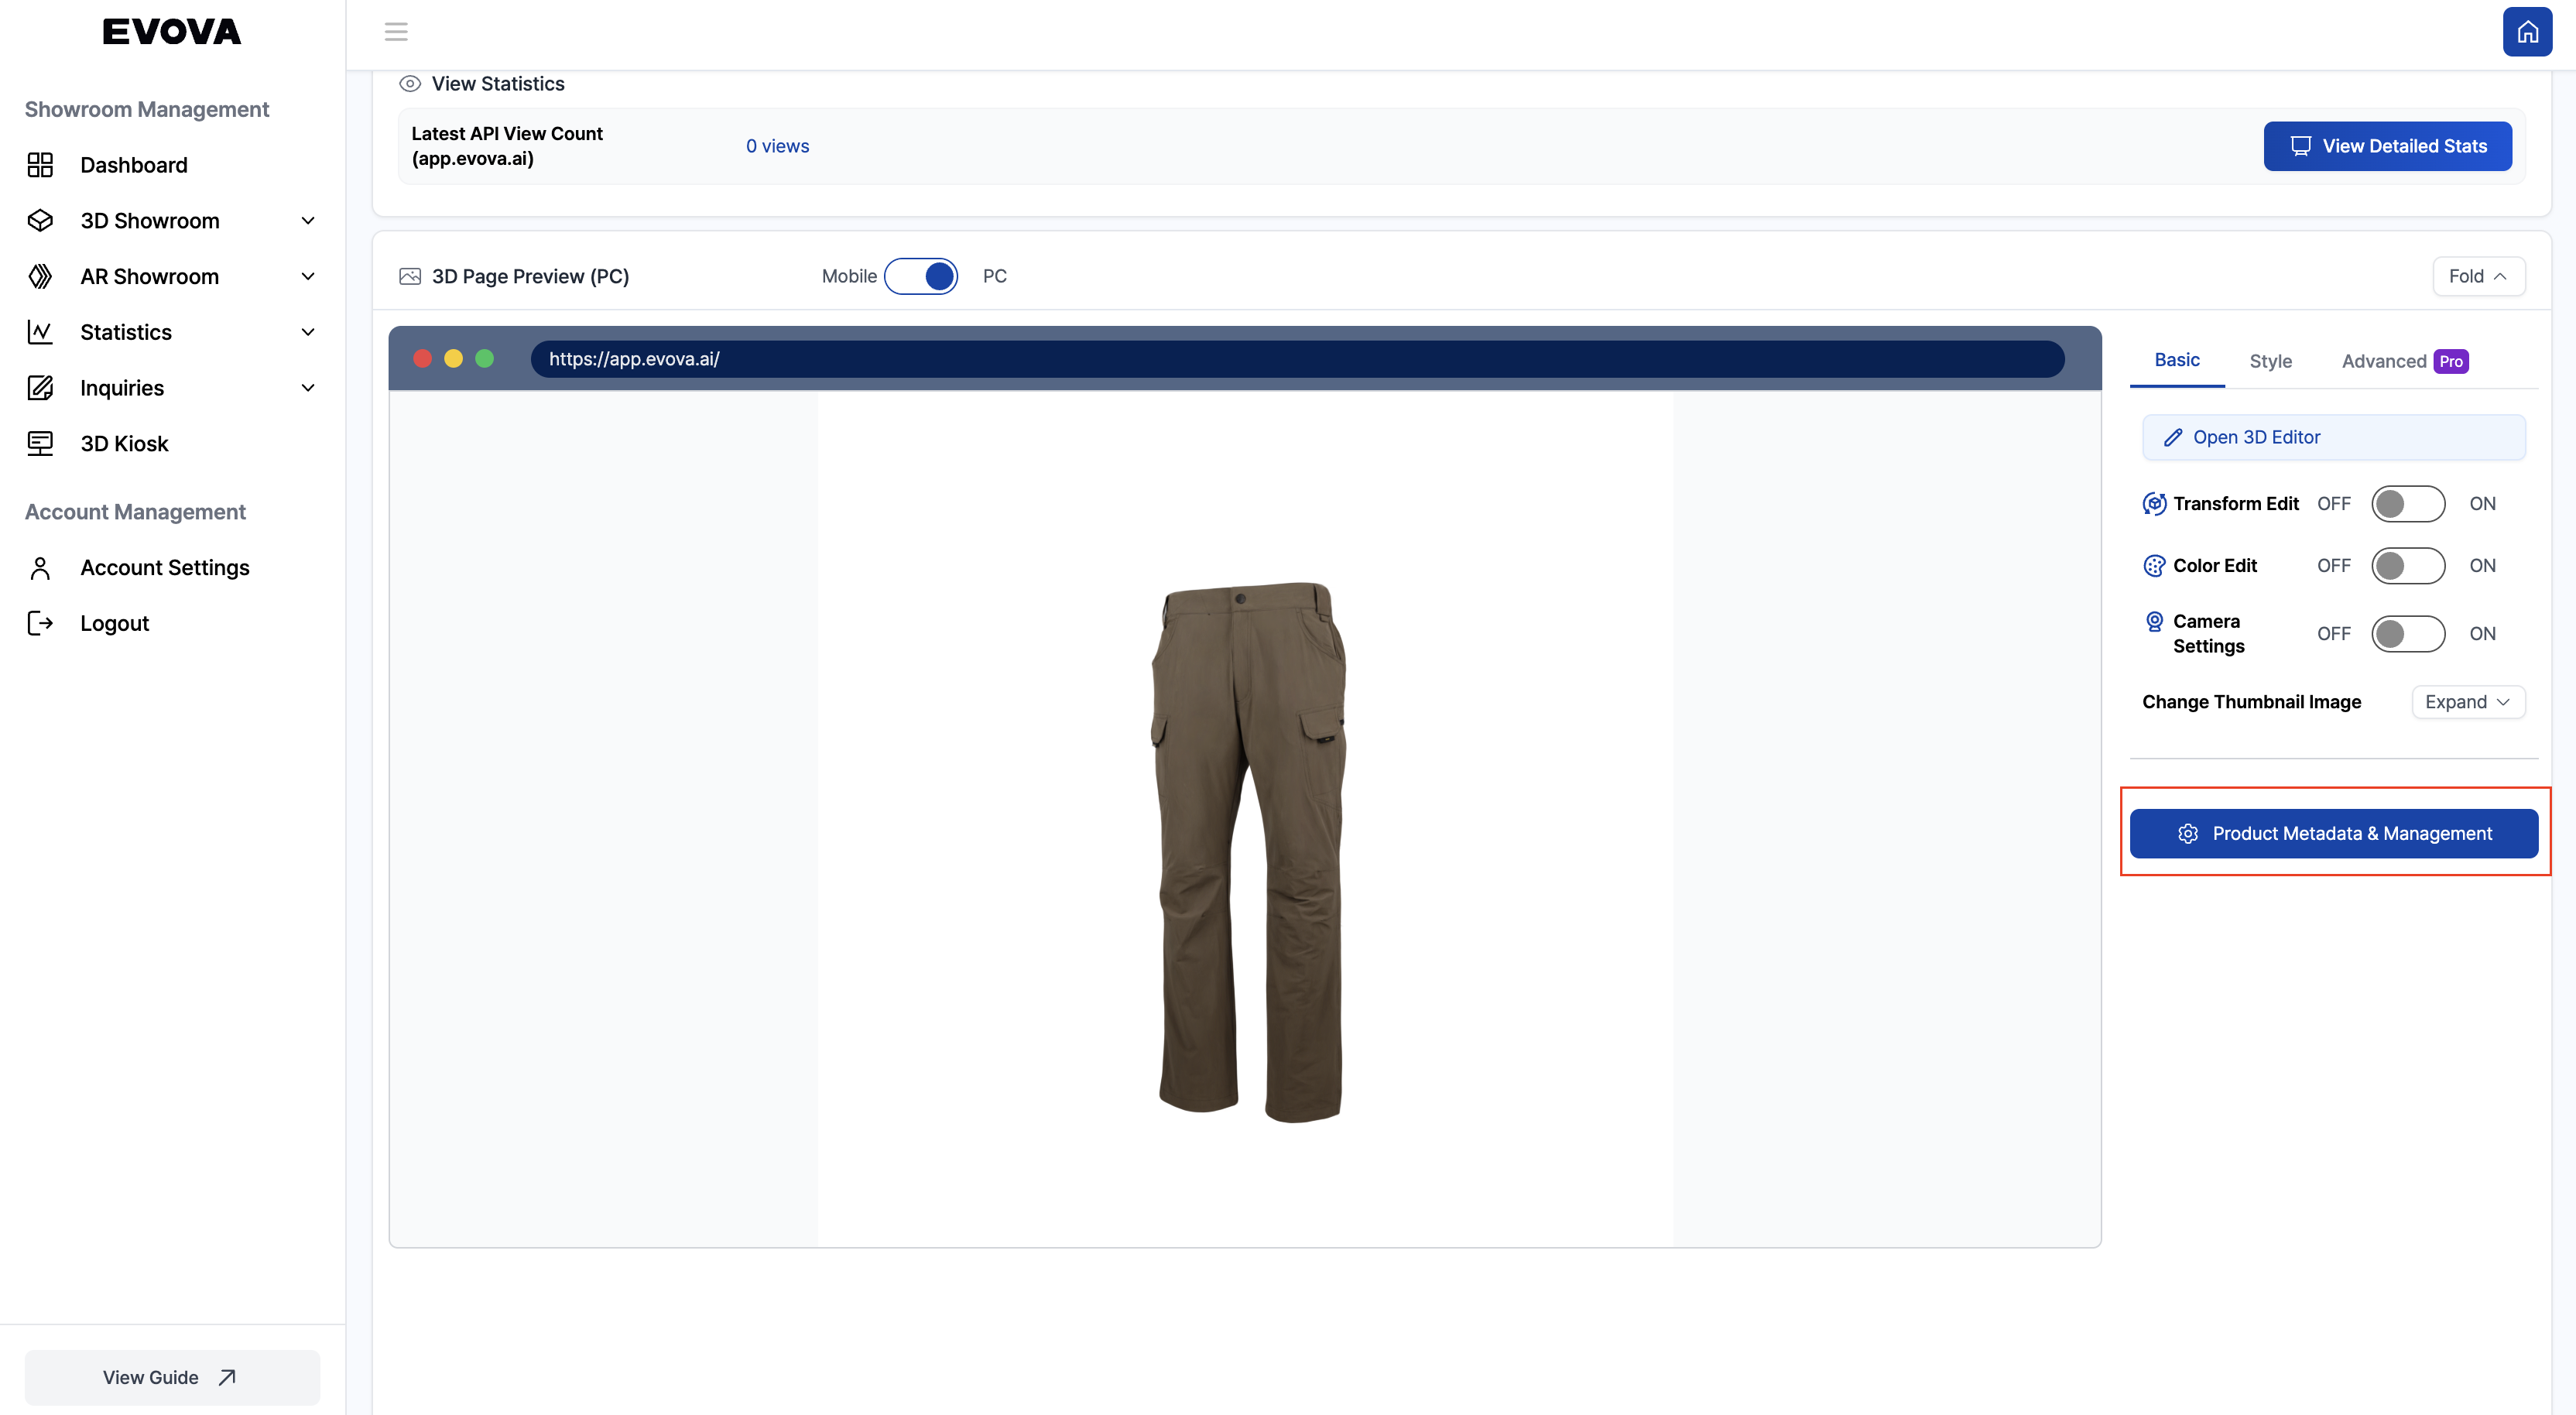Image resolution: width=2576 pixels, height=1415 pixels.
Task: Open the hamburger menu at the top
Action: pyautogui.click(x=395, y=31)
